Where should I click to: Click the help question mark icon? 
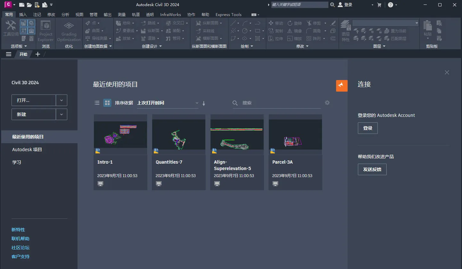[x=390, y=5]
